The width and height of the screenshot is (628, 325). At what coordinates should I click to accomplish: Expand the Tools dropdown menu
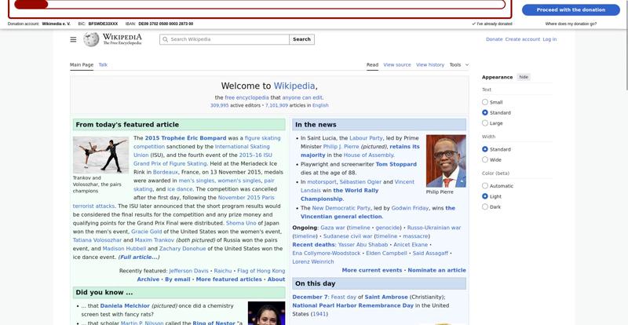(458, 64)
